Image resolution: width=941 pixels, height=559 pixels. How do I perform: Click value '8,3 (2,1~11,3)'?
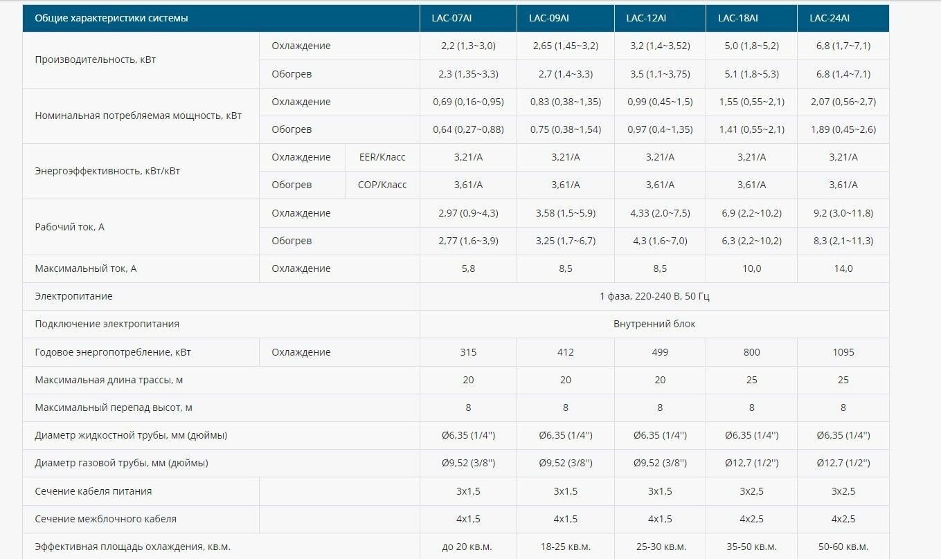coord(843,241)
